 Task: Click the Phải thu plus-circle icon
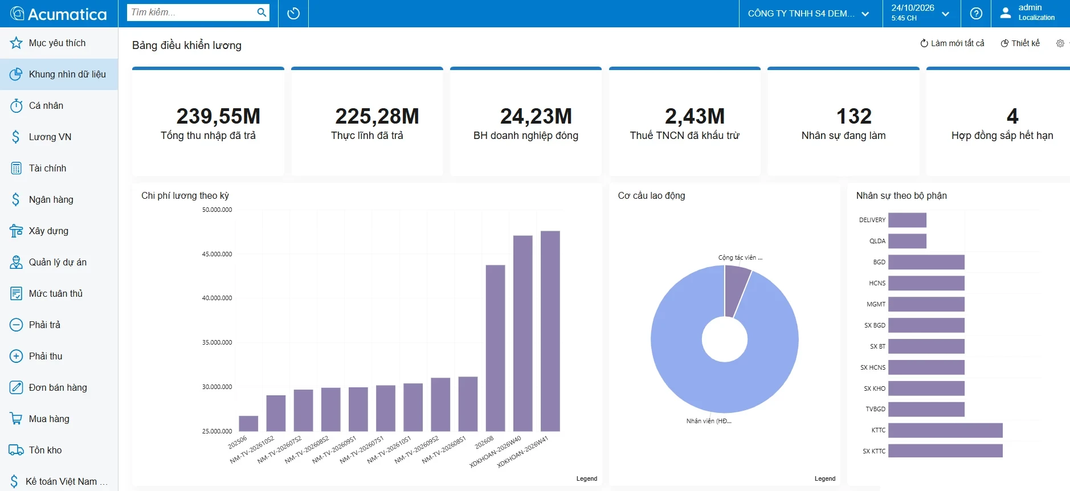tap(16, 356)
